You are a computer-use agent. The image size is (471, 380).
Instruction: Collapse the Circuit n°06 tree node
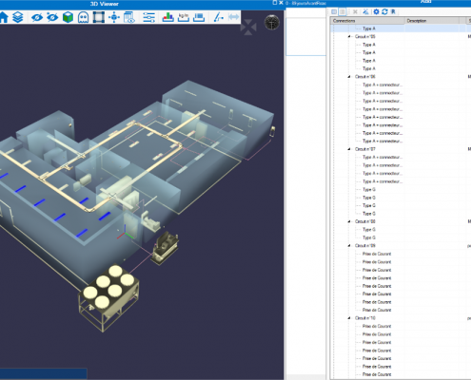[x=349, y=77]
